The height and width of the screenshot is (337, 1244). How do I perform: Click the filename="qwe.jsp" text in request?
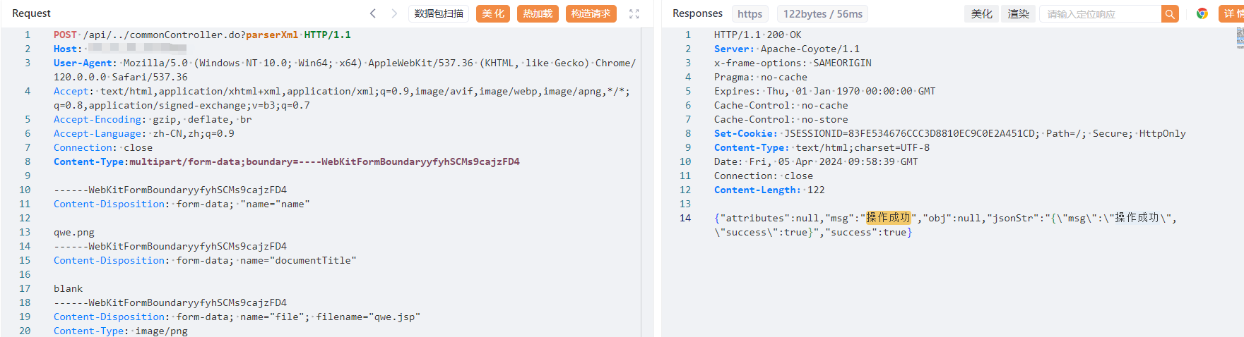coord(368,317)
